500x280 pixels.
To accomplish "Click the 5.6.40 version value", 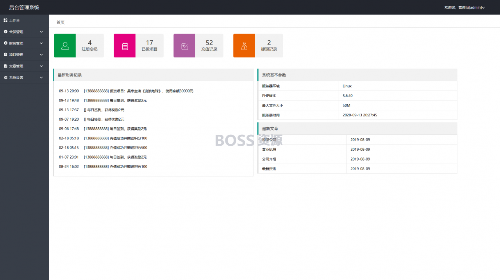I will click(x=348, y=96).
